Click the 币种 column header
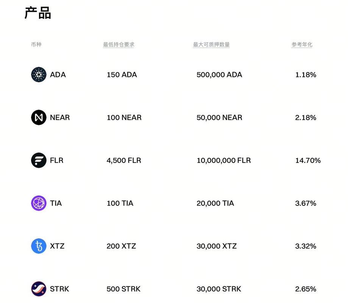Screen dimensions: 348x303 [x=36, y=45]
